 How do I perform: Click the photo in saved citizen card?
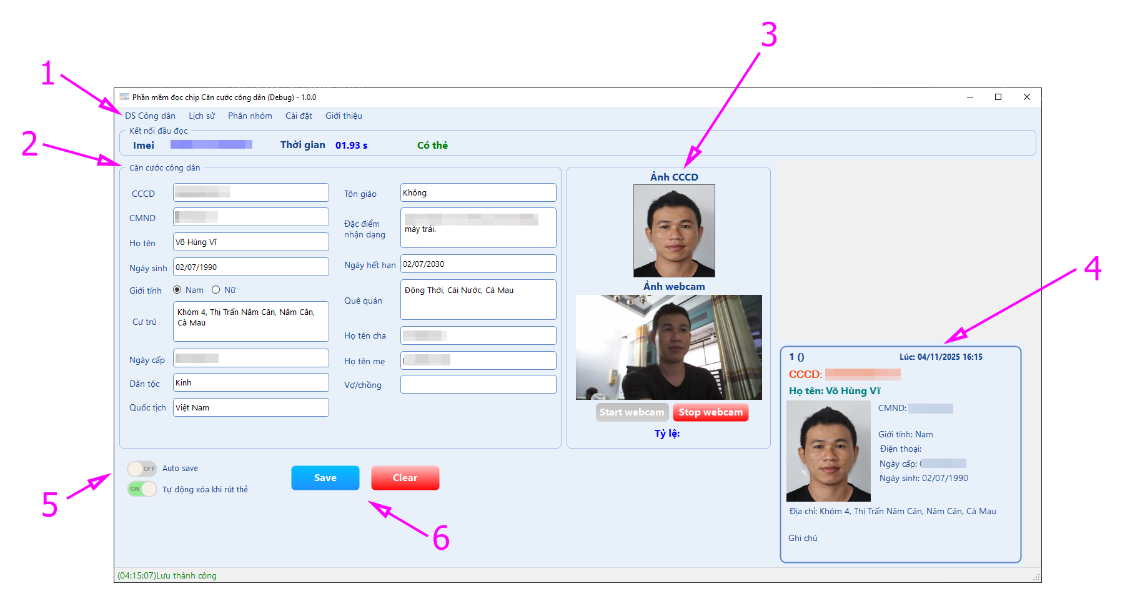828,451
